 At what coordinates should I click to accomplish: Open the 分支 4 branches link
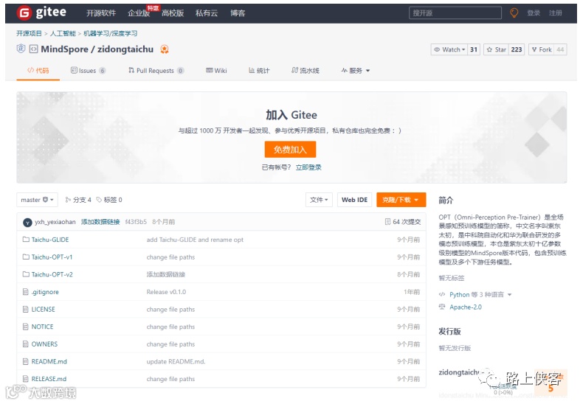point(78,200)
